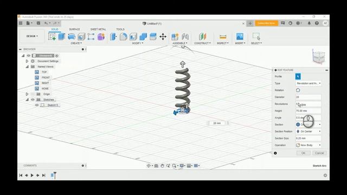Click the Zoom window magnifier icon
The width and height of the screenshot is (347, 195).
point(174,166)
